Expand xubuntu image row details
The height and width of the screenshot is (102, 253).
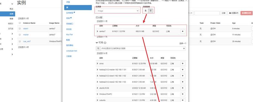tap(97, 100)
